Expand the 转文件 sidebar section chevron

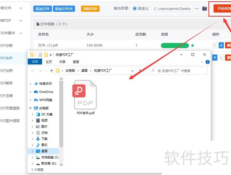click(x=21, y=8)
